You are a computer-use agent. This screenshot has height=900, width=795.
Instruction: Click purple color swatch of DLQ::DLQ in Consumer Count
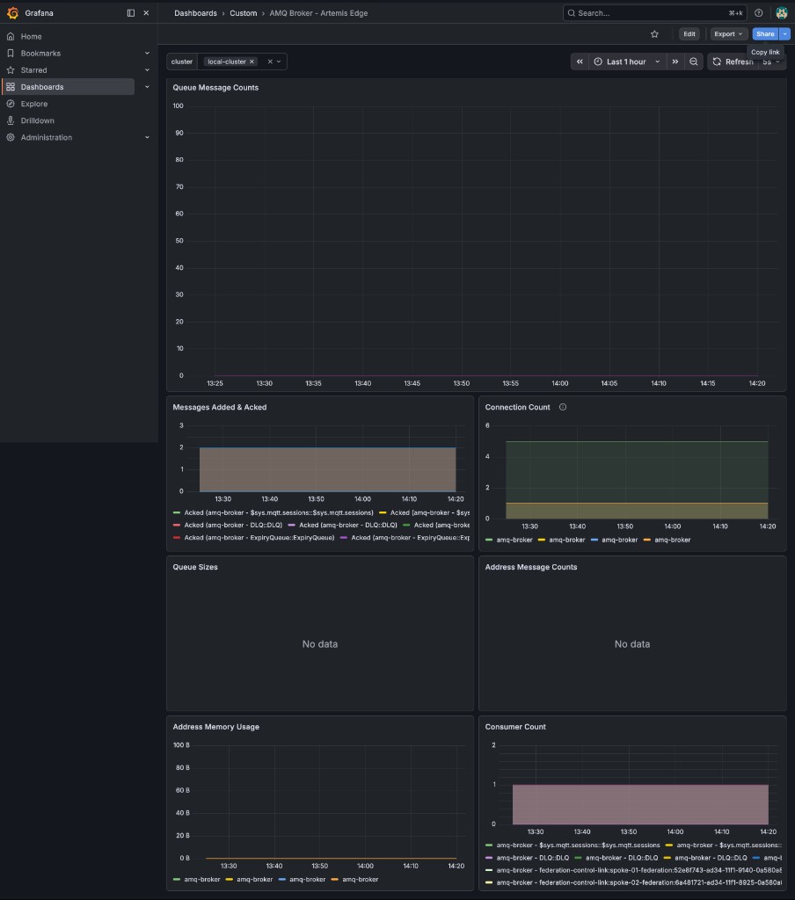point(489,858)
